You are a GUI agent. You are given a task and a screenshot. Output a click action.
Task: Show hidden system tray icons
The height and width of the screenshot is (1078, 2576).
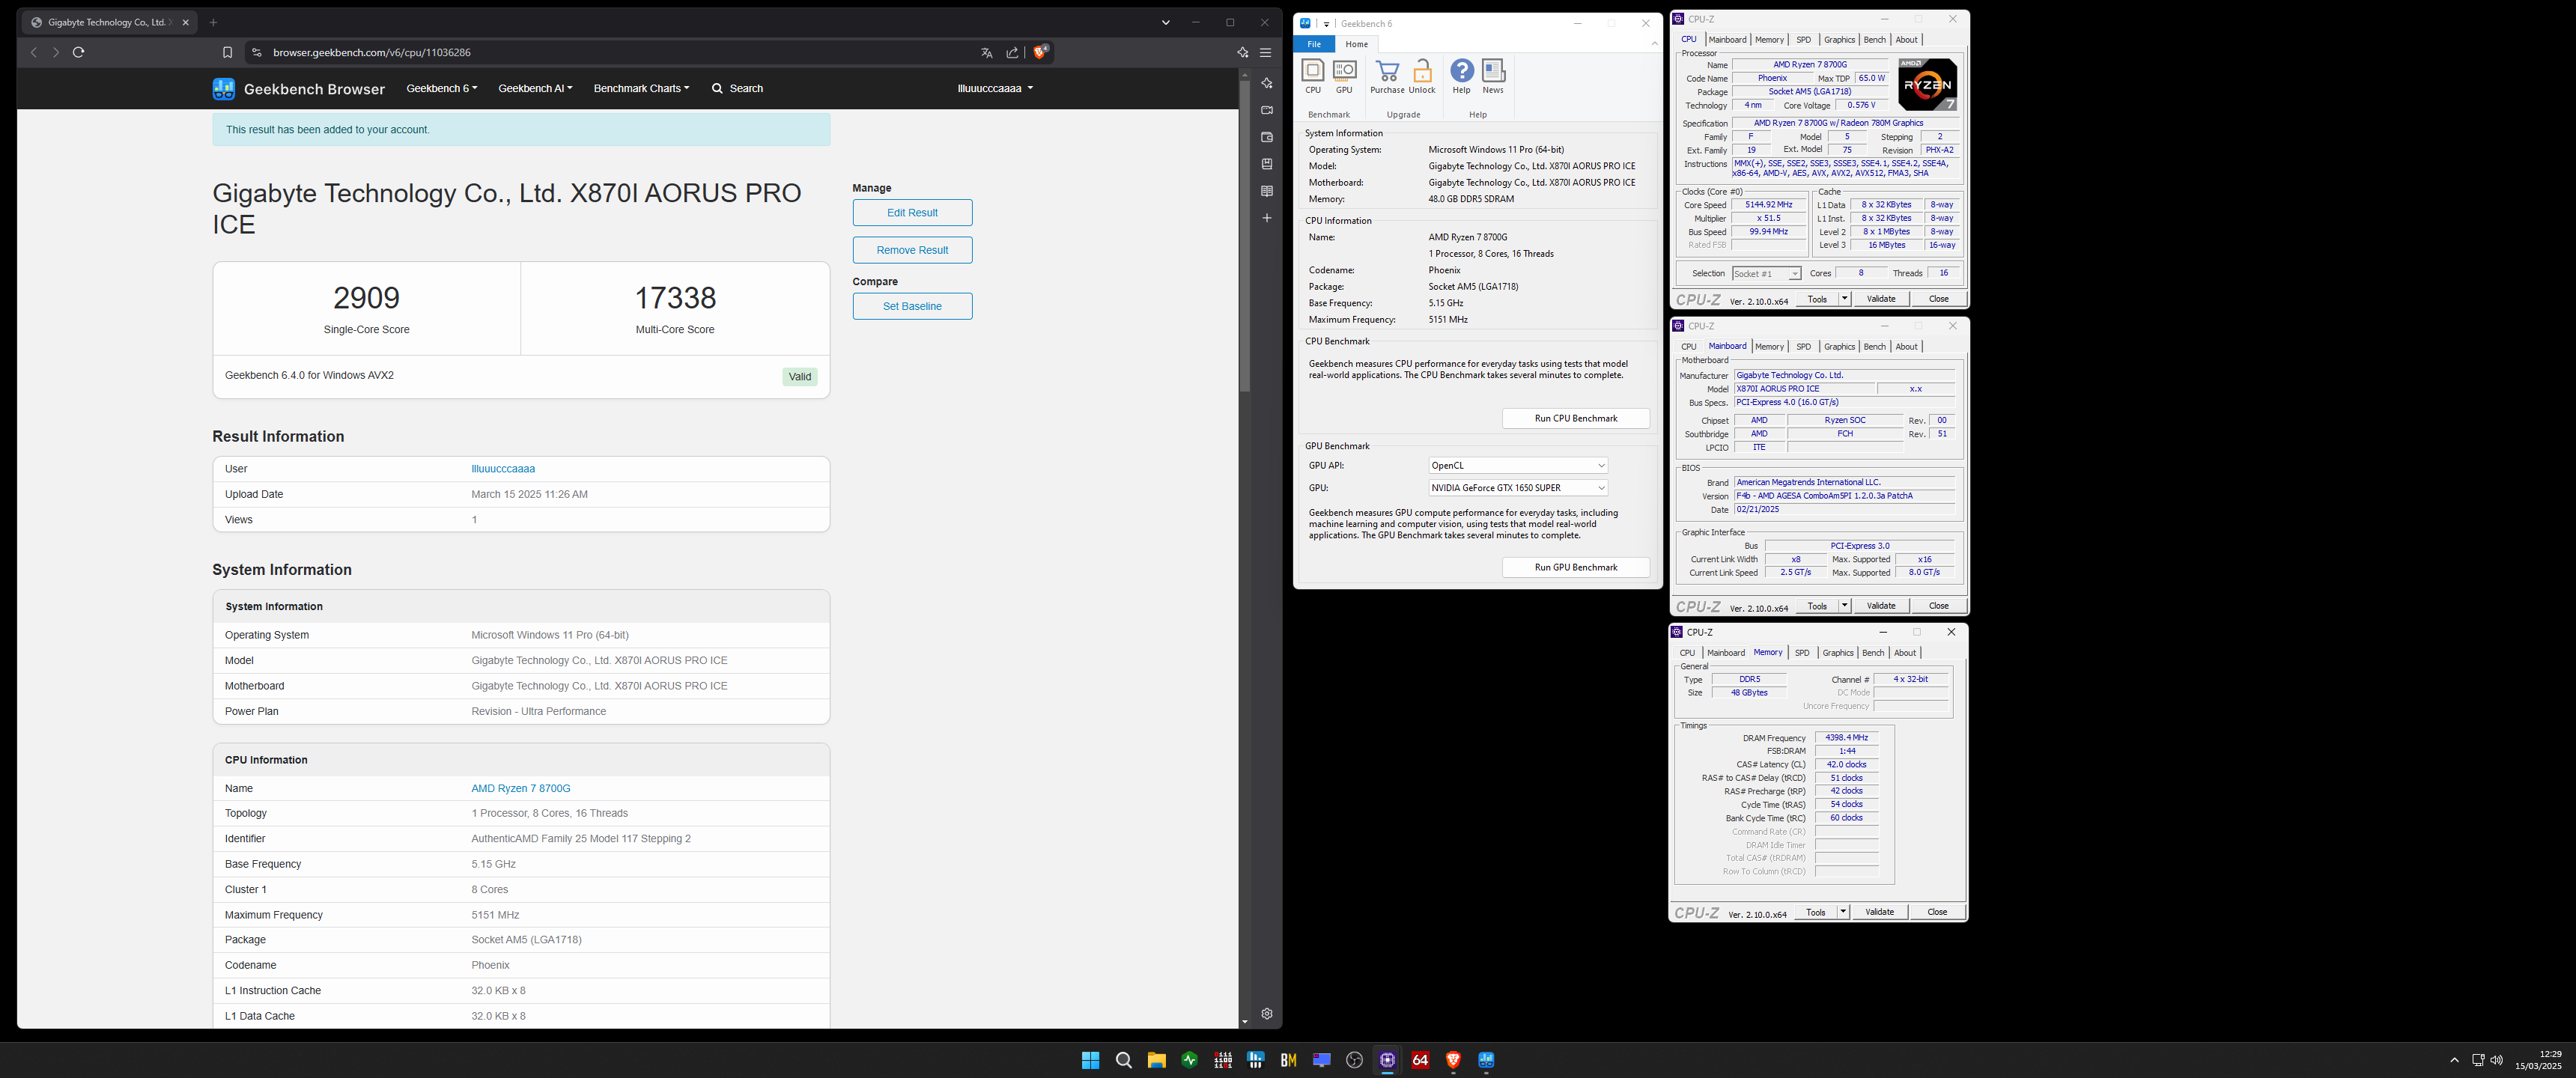click(x=2454, y=1060)
